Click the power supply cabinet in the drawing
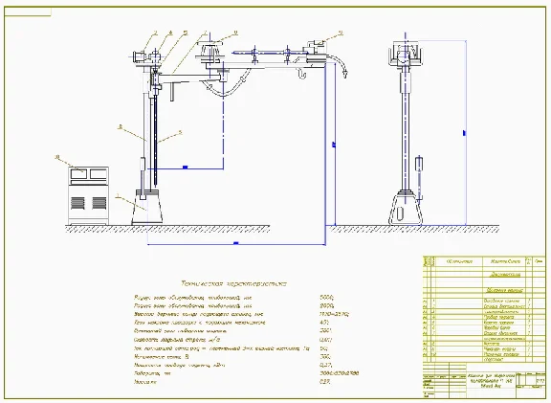The height and width of the screenshot is (403, 551). tap(88, 195)
